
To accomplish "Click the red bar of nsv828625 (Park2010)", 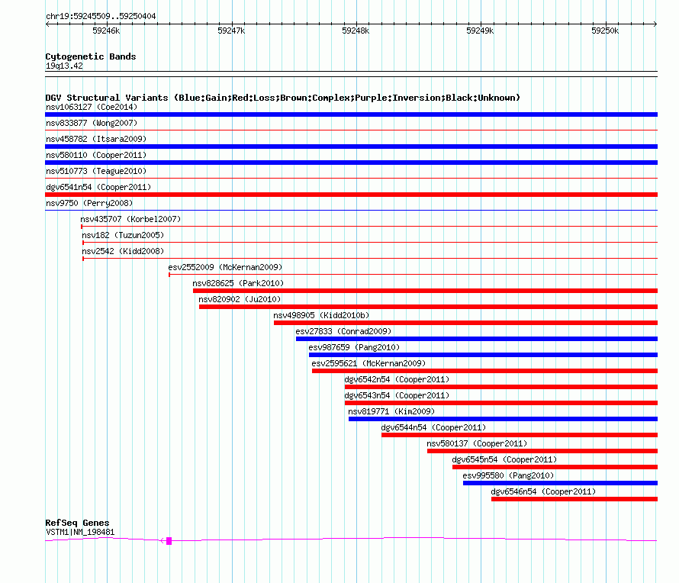I will pyautogui.click(x=425, y=291).
